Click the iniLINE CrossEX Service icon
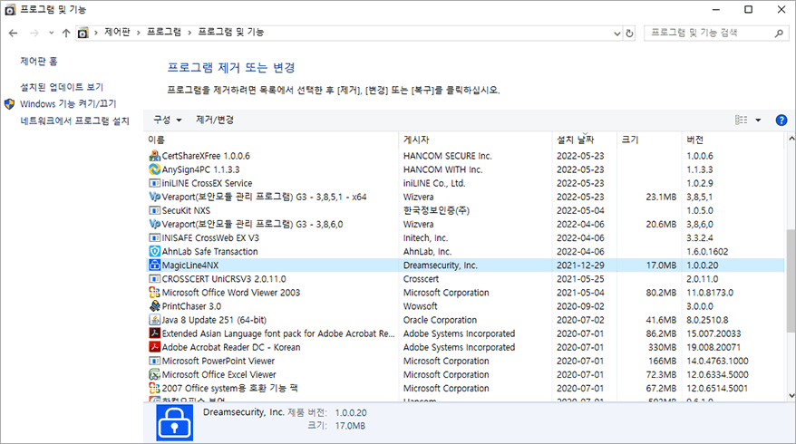The width and height of the screenshot is (796, 444). pos(154,183)
